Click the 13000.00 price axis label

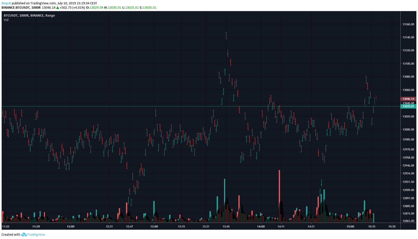pyautogui.click(x=408, y=129)
